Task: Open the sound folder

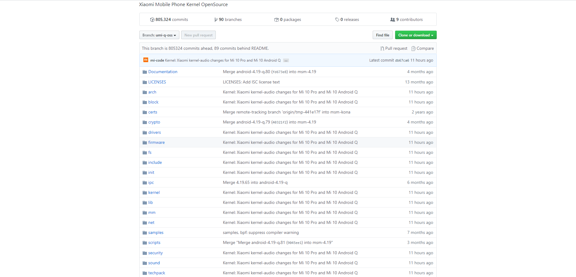Action: pos(154,263)
